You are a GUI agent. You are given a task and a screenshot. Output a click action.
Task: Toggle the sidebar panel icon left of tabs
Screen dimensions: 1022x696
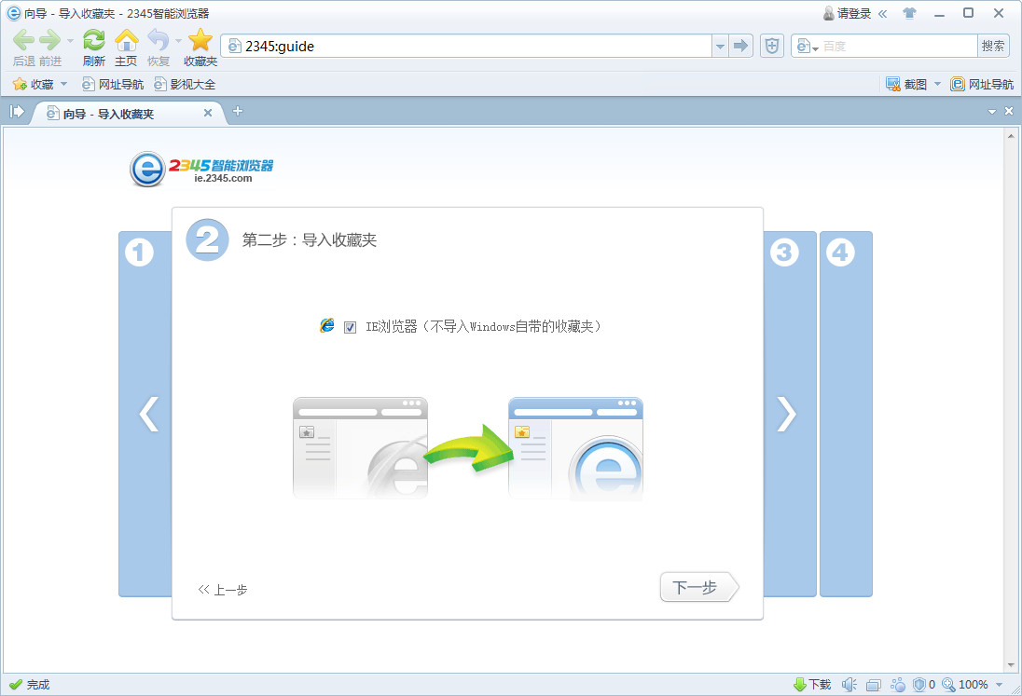point(16,112)
